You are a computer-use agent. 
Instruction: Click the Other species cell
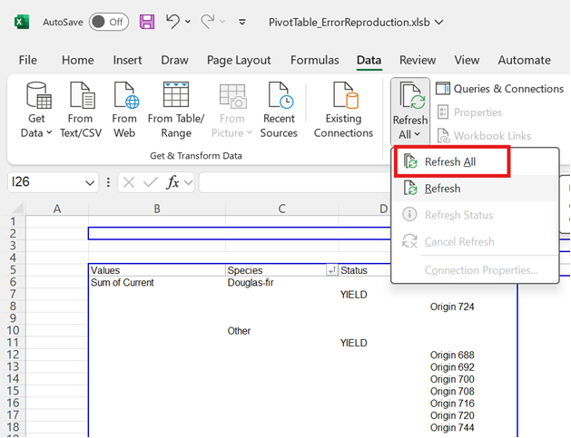click(x=281, y=331)
